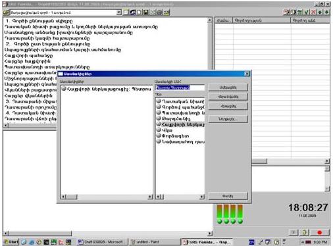Click the printer icon in the left toolbar
Screen dimensions: 333x246
coord(159,12)
